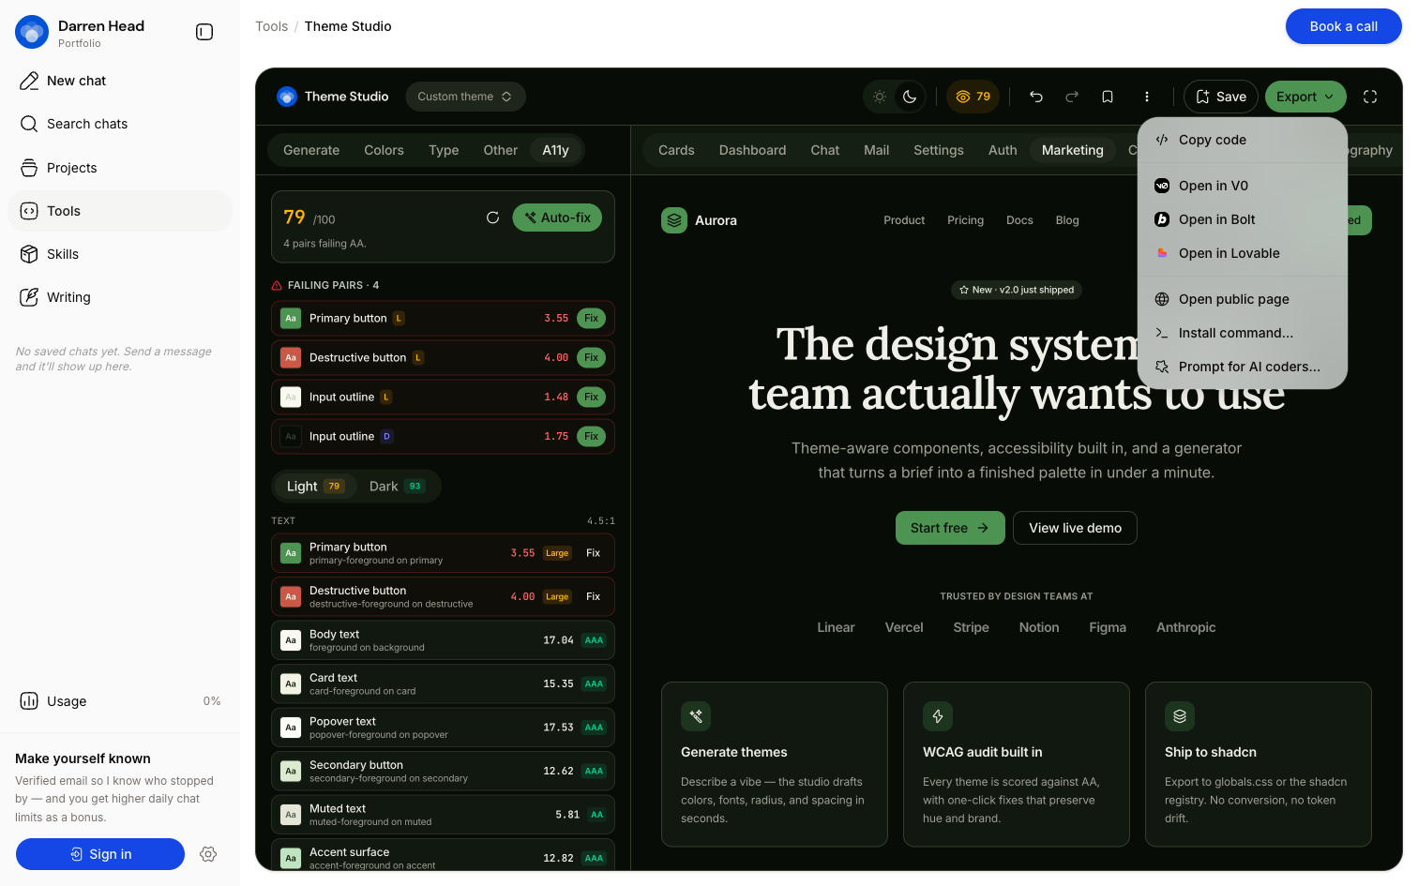1418x886 pixels.
Task: Choose Copy code from Export menu
Action: tap(1243, 140)
